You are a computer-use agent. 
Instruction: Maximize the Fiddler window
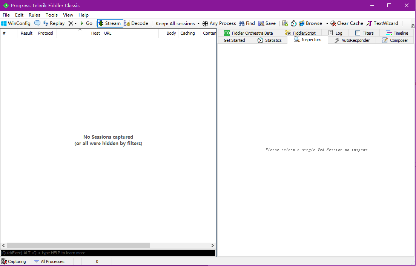[x=389, y=5]
